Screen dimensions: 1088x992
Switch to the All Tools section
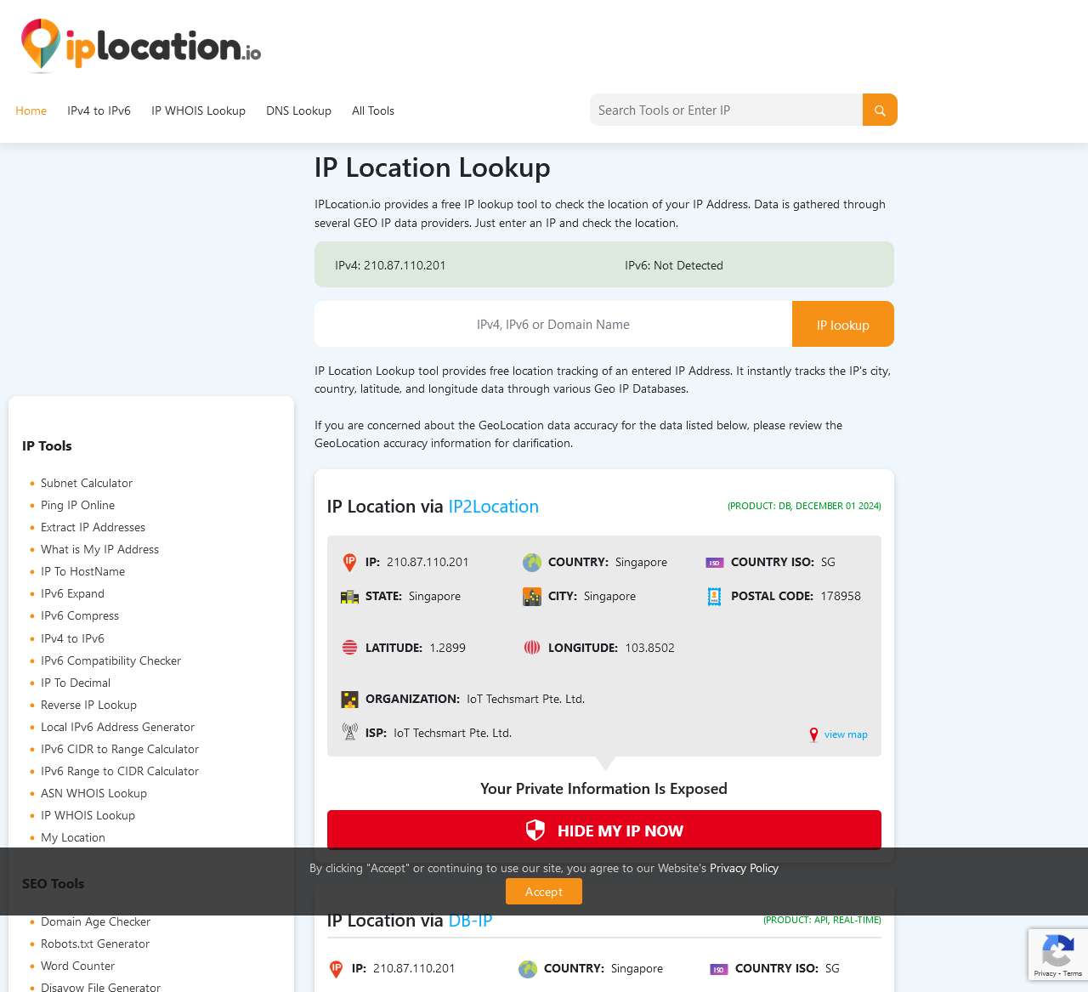pos(373,111)
